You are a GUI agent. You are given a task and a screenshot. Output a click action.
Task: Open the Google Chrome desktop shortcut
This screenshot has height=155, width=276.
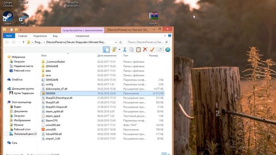(x=8, y=4)
